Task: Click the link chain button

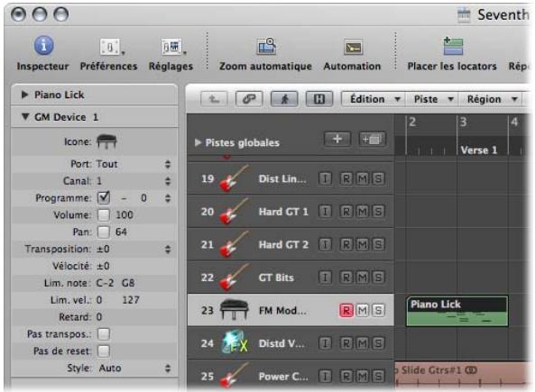Action: (x=249, y=99)
